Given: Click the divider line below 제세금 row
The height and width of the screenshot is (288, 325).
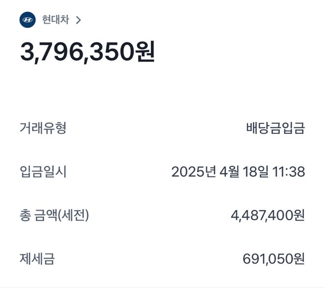Looking at the screenshot, I should pyautogui.click(x=162, y=286).
